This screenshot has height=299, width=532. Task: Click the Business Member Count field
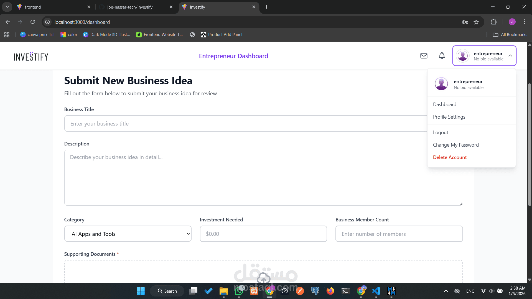pyautogui.click(x=399, y=234)
